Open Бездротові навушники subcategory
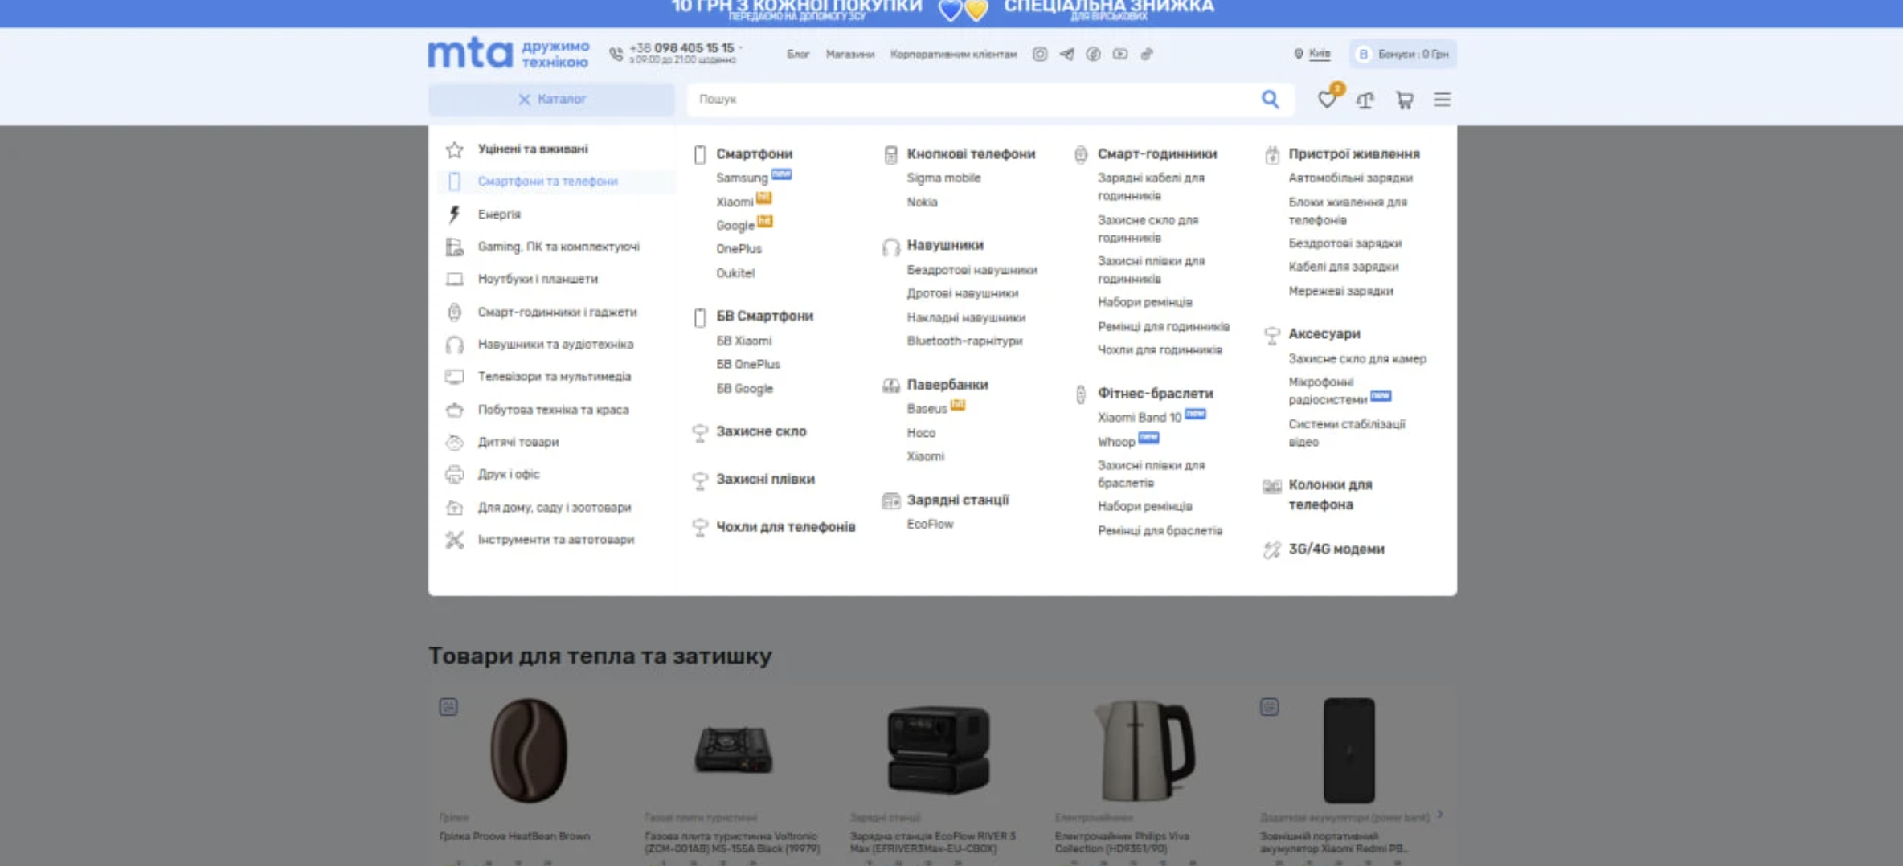The image size is (1903, 866). 972,270
